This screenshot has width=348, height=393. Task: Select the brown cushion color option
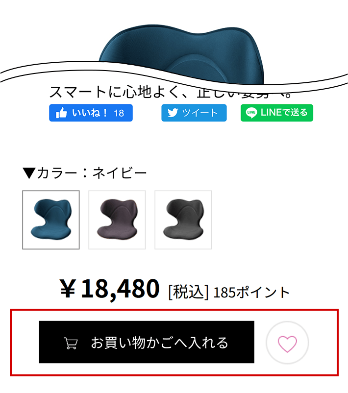(x=117, y=220)
